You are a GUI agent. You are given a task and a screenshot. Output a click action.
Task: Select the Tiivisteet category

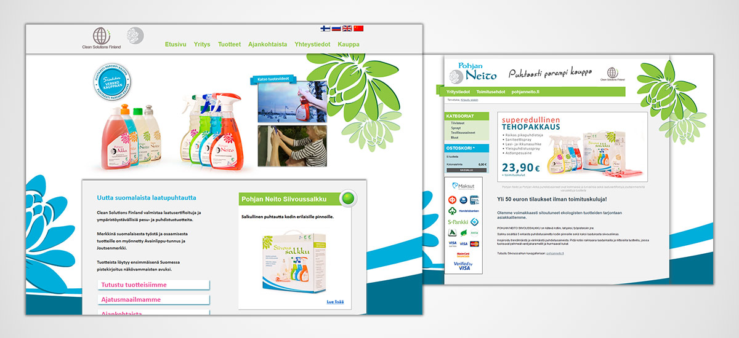pos(458,123)
